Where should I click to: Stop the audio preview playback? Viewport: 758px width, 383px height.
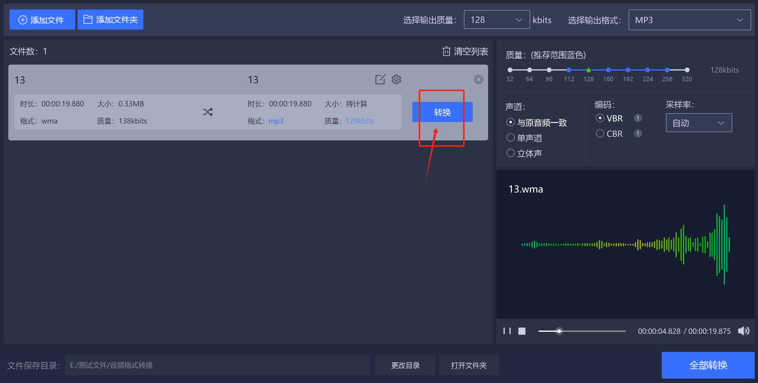[x=522, y=331]
